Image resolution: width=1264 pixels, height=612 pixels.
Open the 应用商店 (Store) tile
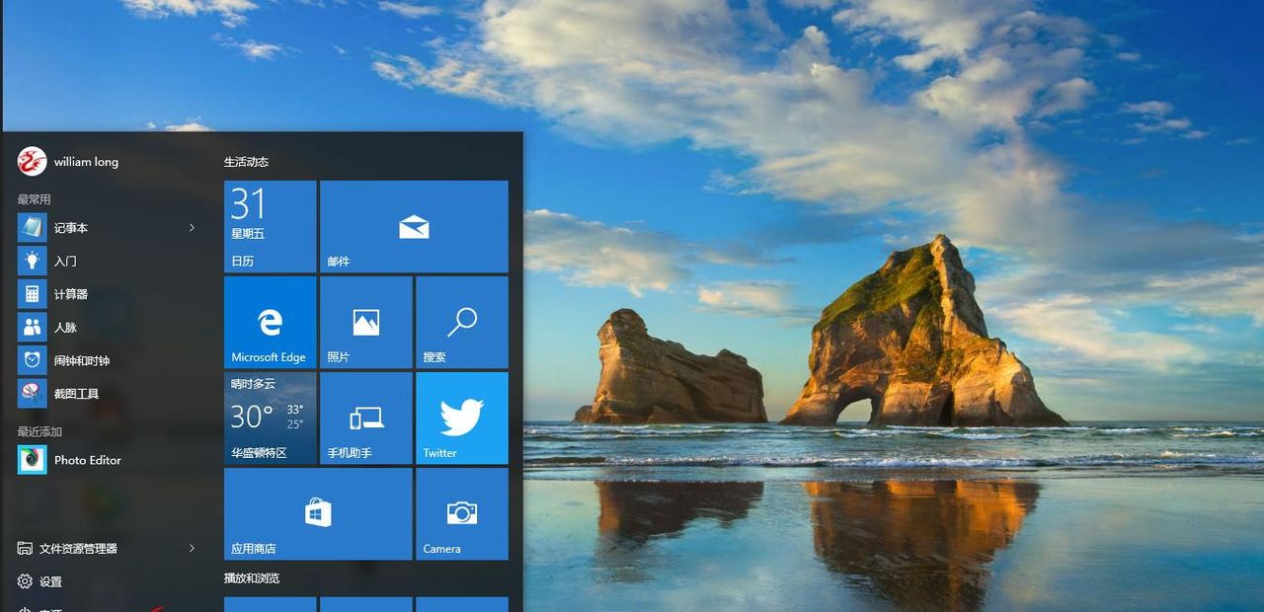tap(317, 513)
